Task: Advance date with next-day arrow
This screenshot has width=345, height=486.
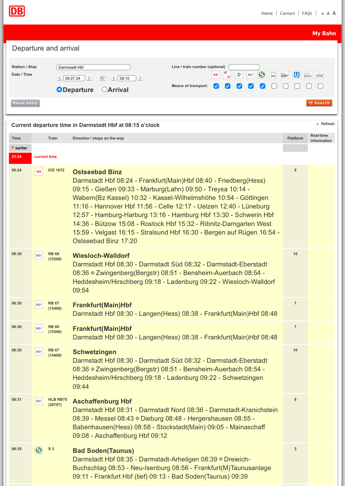Action: pos(89,78)
